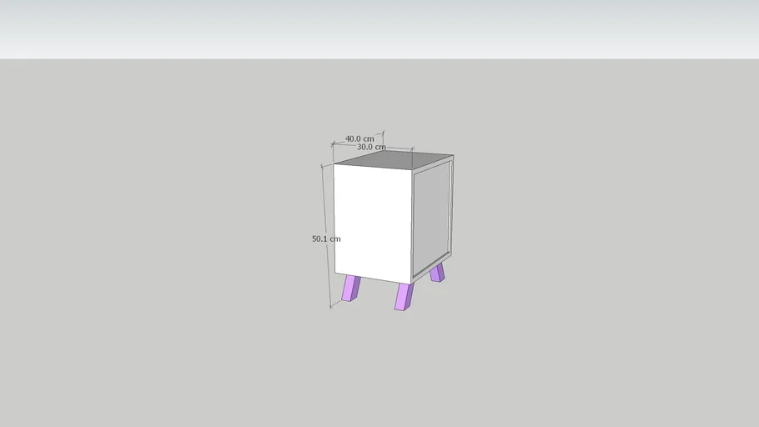The height and width of the screenshot is (427, 759).
Task: Click the rear purple leg on the right
Action: point(437,272)
